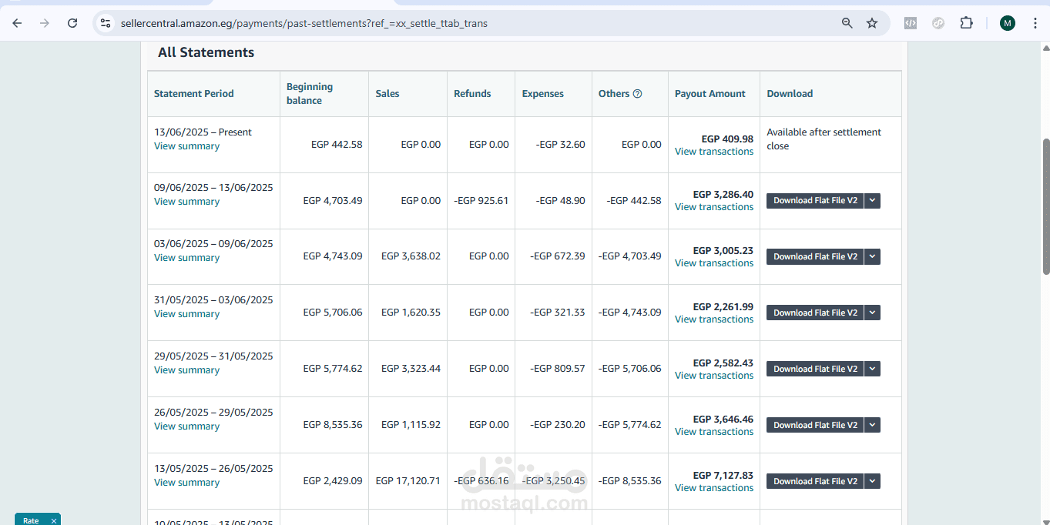Open the zoom magnifier in address bar

[x=847, y=23]
